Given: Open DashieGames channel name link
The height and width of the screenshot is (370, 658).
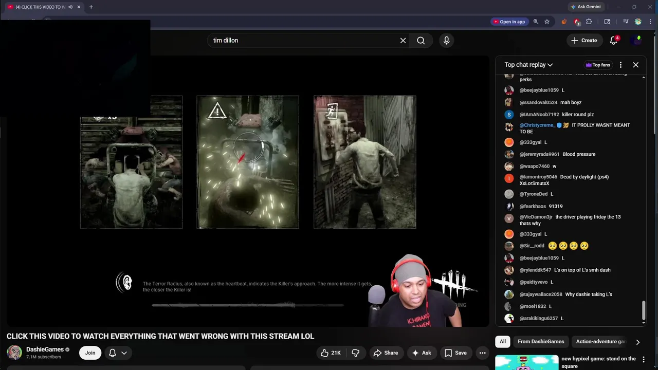Looking at the screenshot, I should tap(45, 349).
